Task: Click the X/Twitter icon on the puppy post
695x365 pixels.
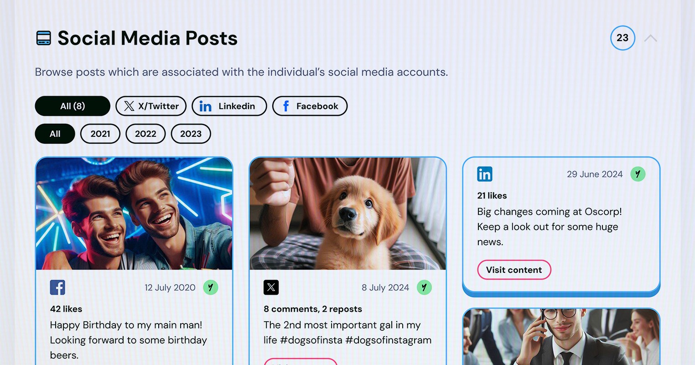Action: [271, 287]
